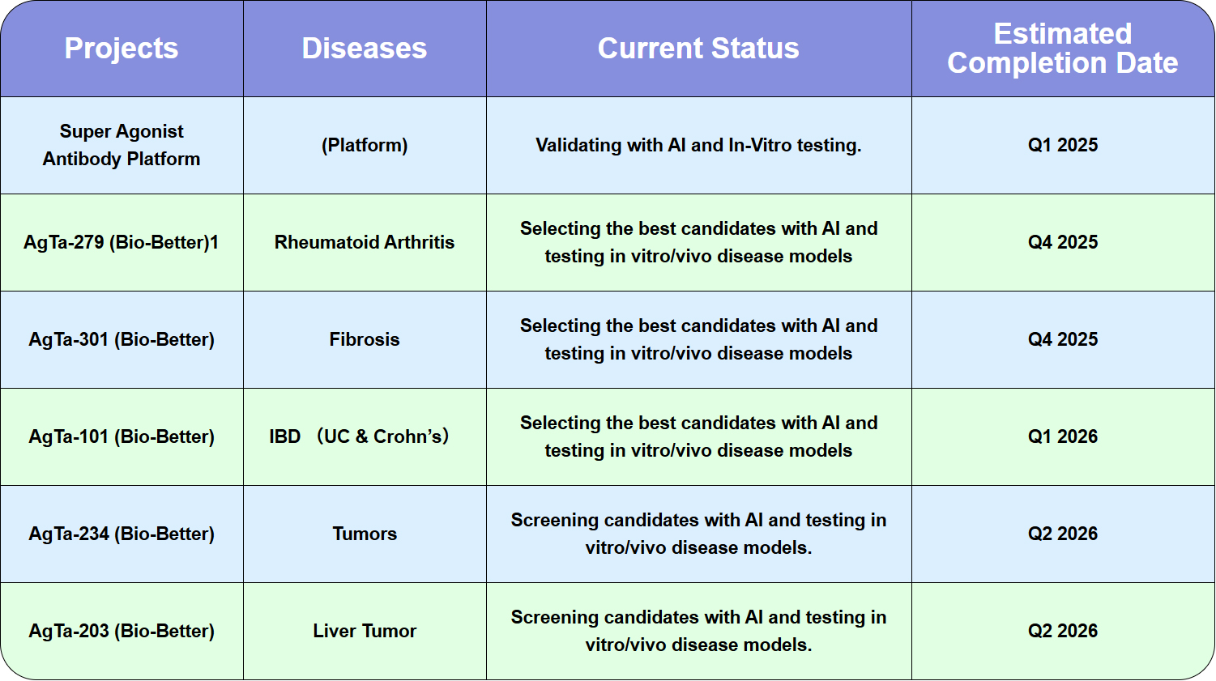Click the AgTa-203 (Bio-Better) project cell
This screenshot has height=681, width=1216.
coord(122,631)
